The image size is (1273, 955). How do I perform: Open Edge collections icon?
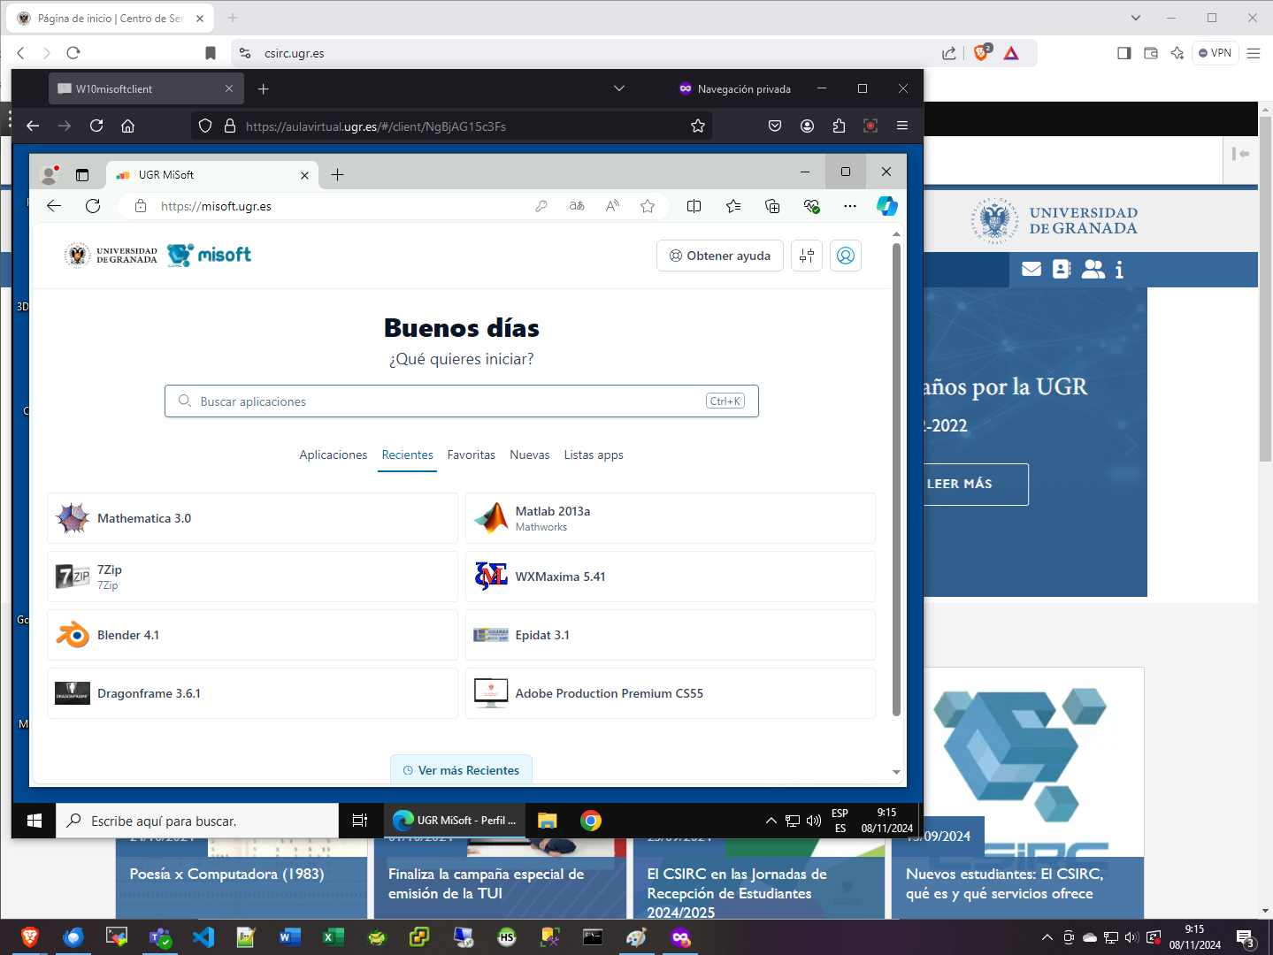click(x=772, y=206)
